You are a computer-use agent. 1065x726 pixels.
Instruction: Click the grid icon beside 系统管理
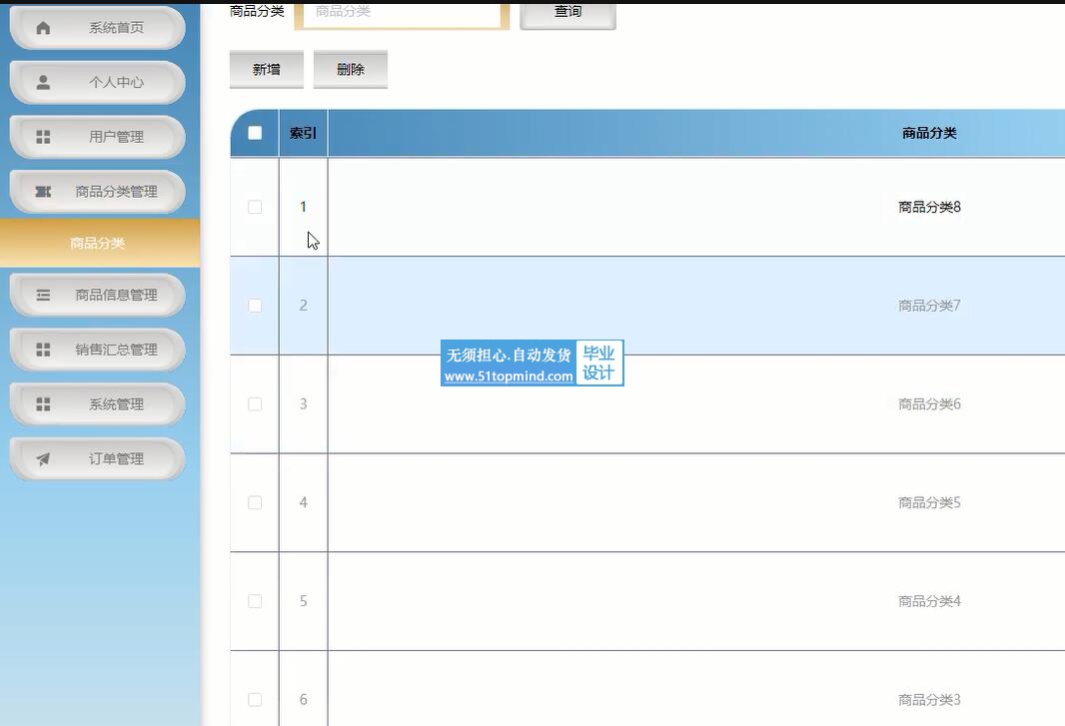43,404
